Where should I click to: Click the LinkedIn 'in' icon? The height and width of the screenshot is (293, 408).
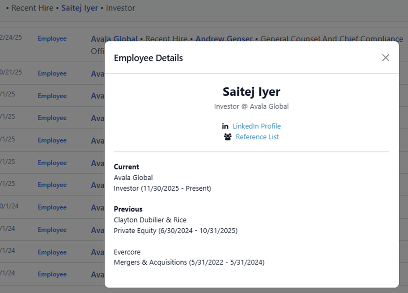225,126
